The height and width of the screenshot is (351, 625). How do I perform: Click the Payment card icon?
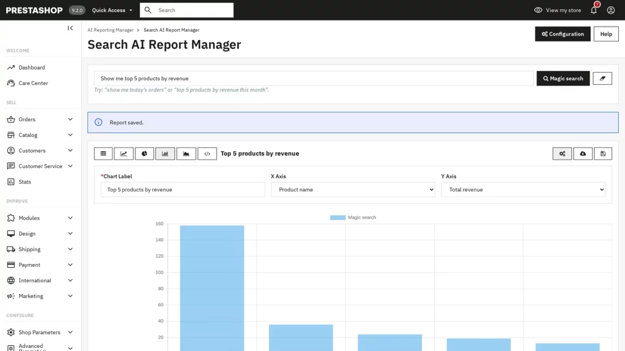pyautogui.click(x=10, y=265)
